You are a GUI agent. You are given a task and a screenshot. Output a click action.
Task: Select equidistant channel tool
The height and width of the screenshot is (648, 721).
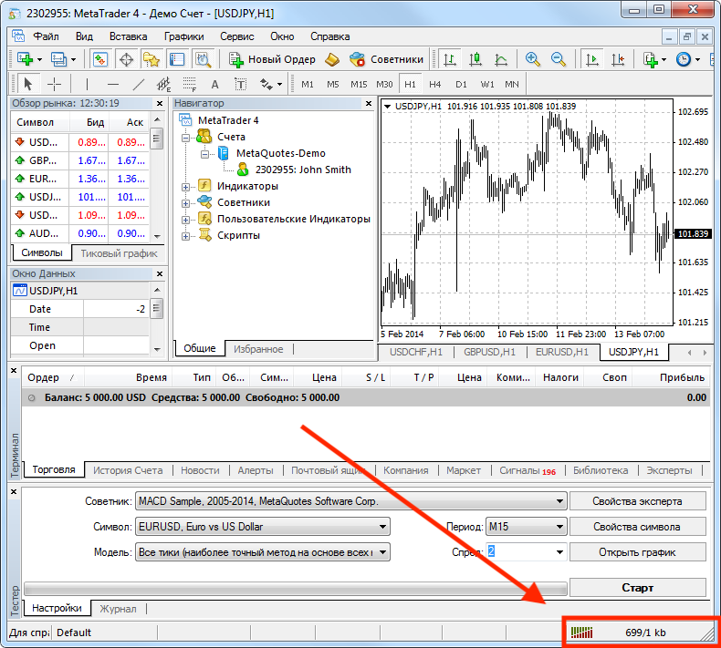[163, 84]
